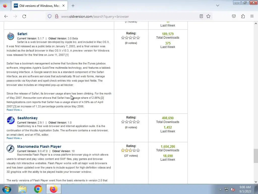This screenshot has height=194, width=258.
Task: Rate Flash Player with the fourth star
Action: [134, 151]
